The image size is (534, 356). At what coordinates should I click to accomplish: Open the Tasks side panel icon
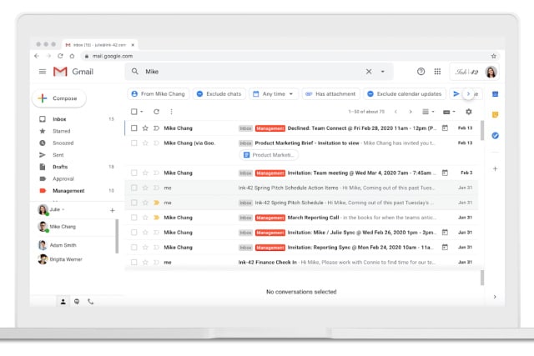pos(495,135)
